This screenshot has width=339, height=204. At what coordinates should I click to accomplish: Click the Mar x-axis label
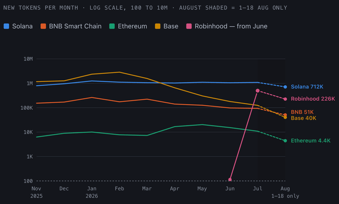[147, 189]
